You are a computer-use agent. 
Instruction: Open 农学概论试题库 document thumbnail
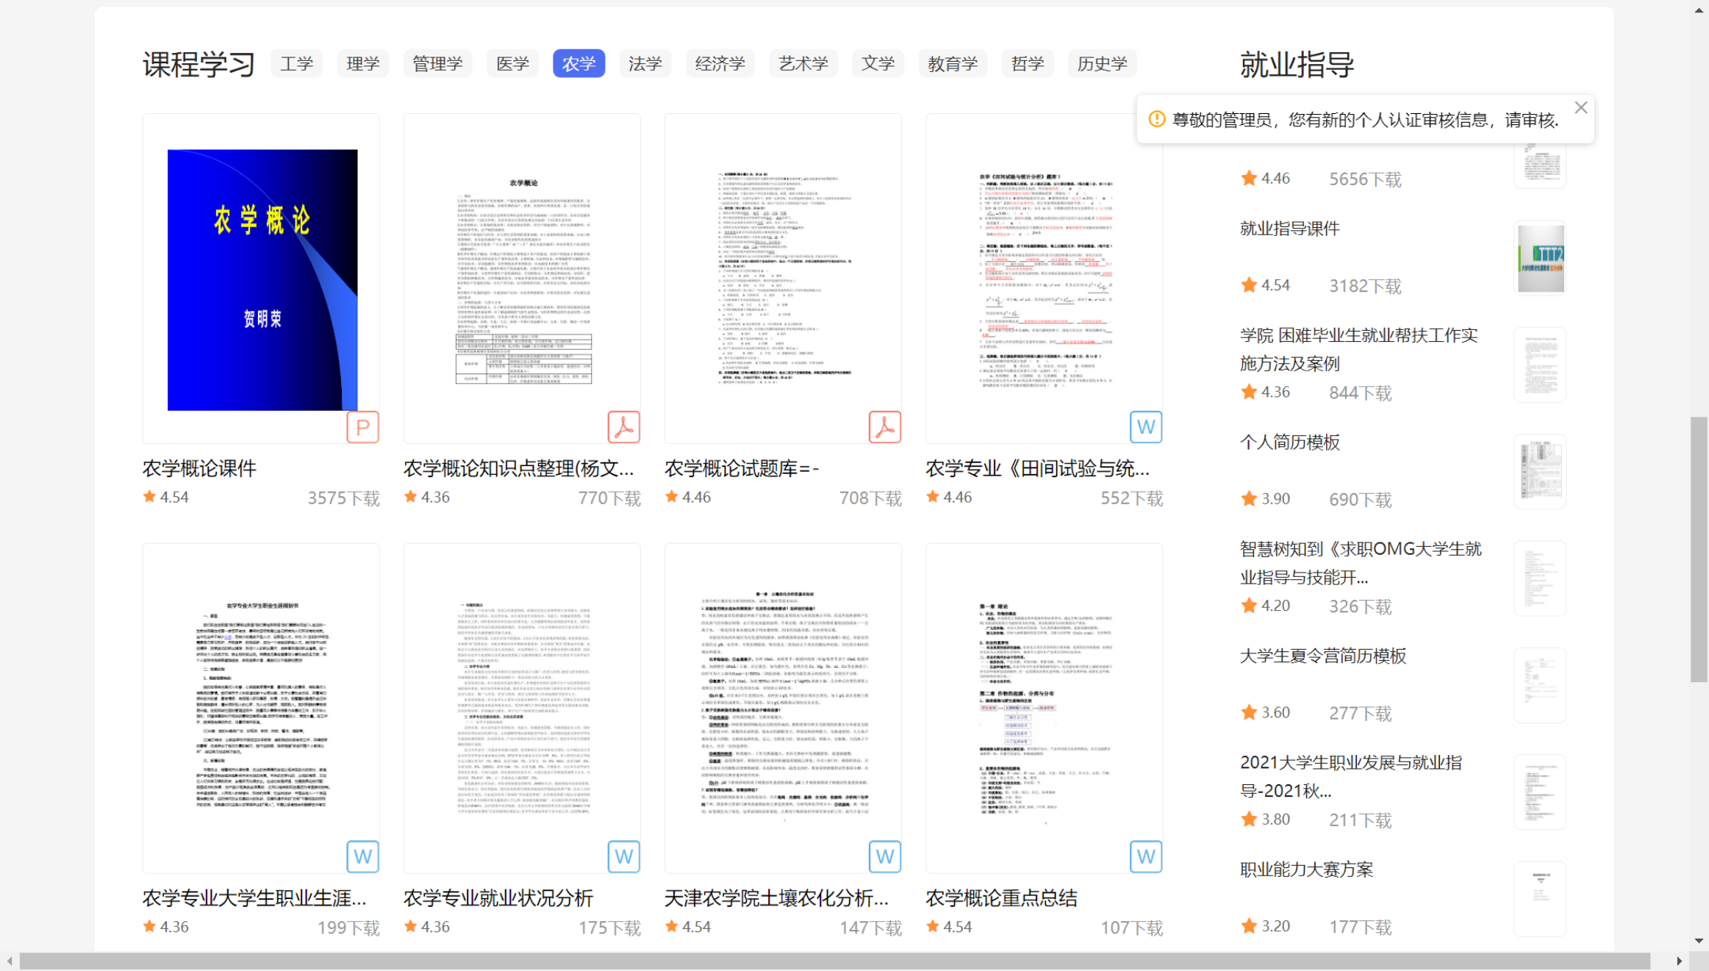click(x=783, y=278)
